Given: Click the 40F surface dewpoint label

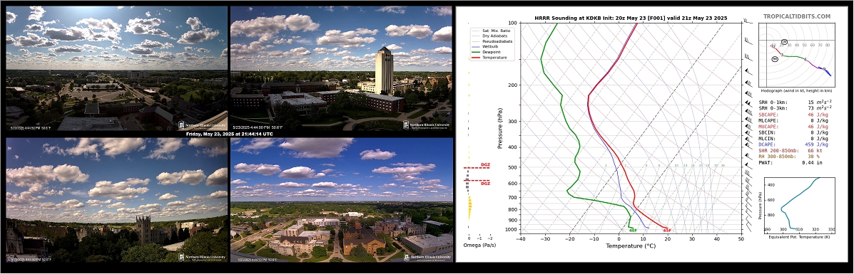Looking at the screenshot, I should tap(634, 231).
